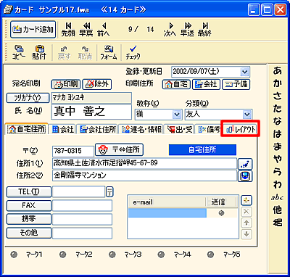Click the furigana field マナカ ヨシユキ
The width and height of the screenshot is (290, 277).
coord(91,98)
